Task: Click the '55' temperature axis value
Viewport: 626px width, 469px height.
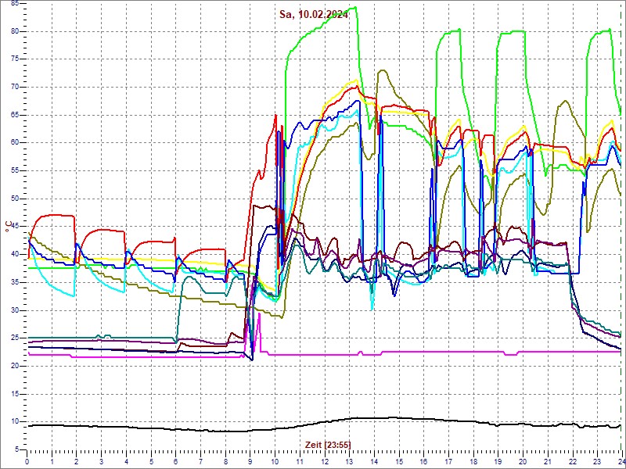Action: point(15,170)
